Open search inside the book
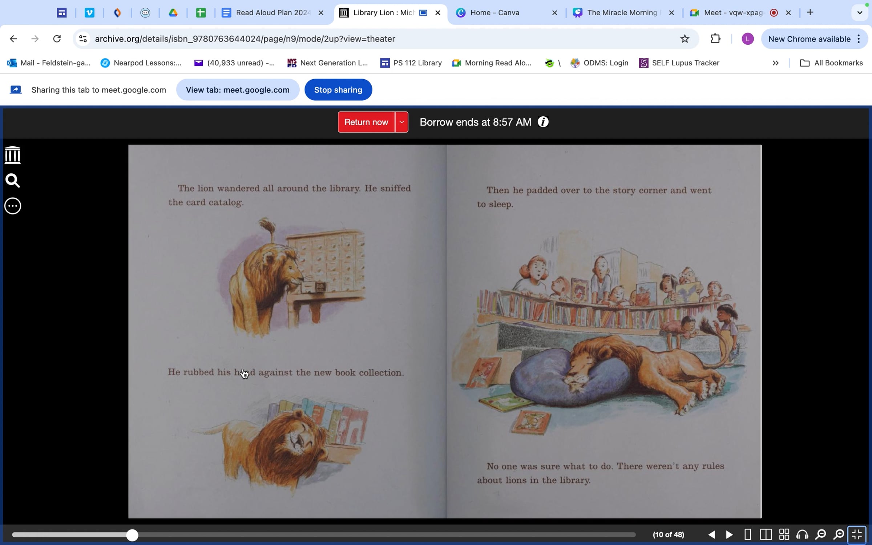Screen dimensions: 872x545 point(12,181)
